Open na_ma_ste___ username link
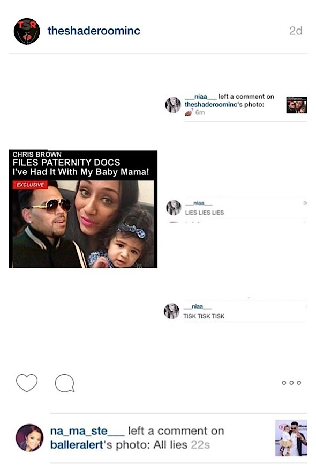Screen dimensions: 316x475 87,431
